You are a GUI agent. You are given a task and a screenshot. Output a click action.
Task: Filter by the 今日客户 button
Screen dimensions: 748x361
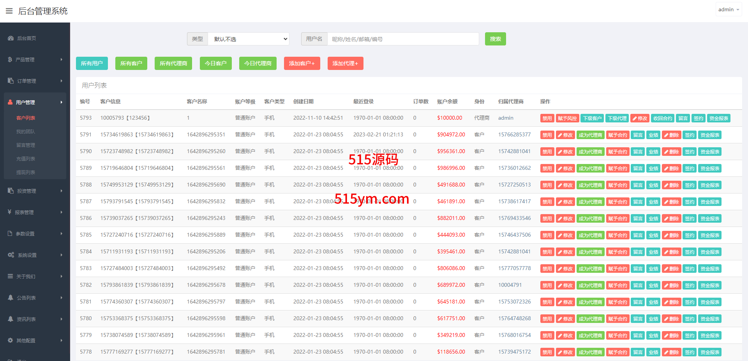[x=215, y=63]
